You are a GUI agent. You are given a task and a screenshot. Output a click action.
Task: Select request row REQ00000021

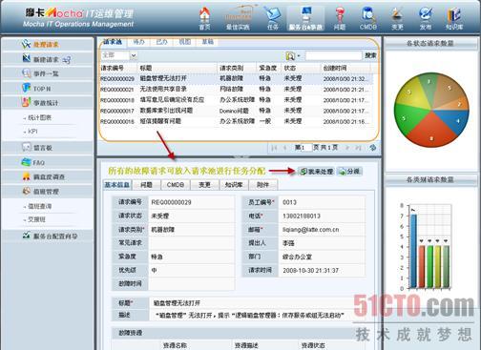click(236, 90)
